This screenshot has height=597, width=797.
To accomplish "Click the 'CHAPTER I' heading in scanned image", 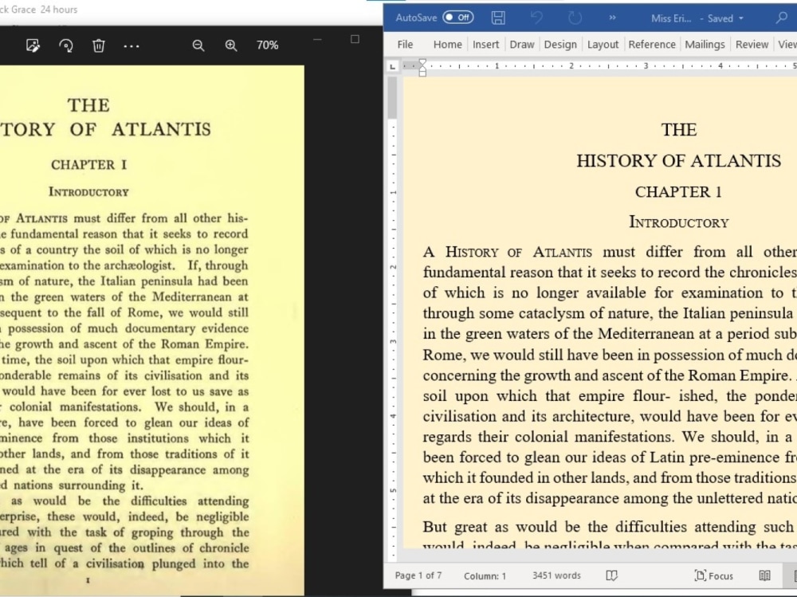I will pos(88,165).
